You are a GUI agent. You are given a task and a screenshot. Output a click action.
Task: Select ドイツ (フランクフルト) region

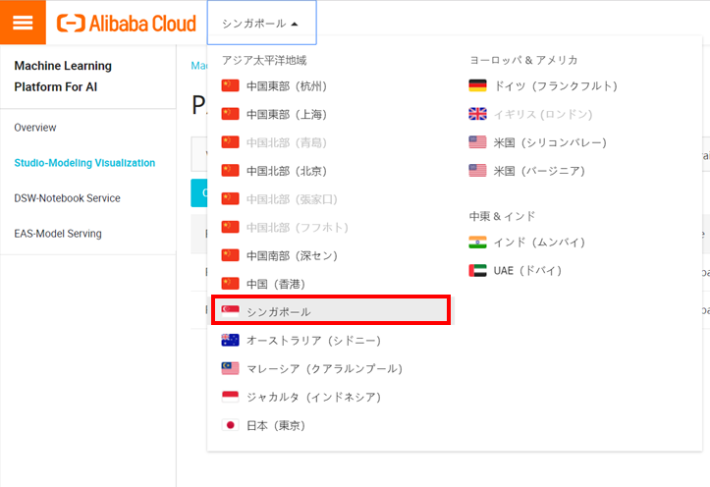click(555, 86)
